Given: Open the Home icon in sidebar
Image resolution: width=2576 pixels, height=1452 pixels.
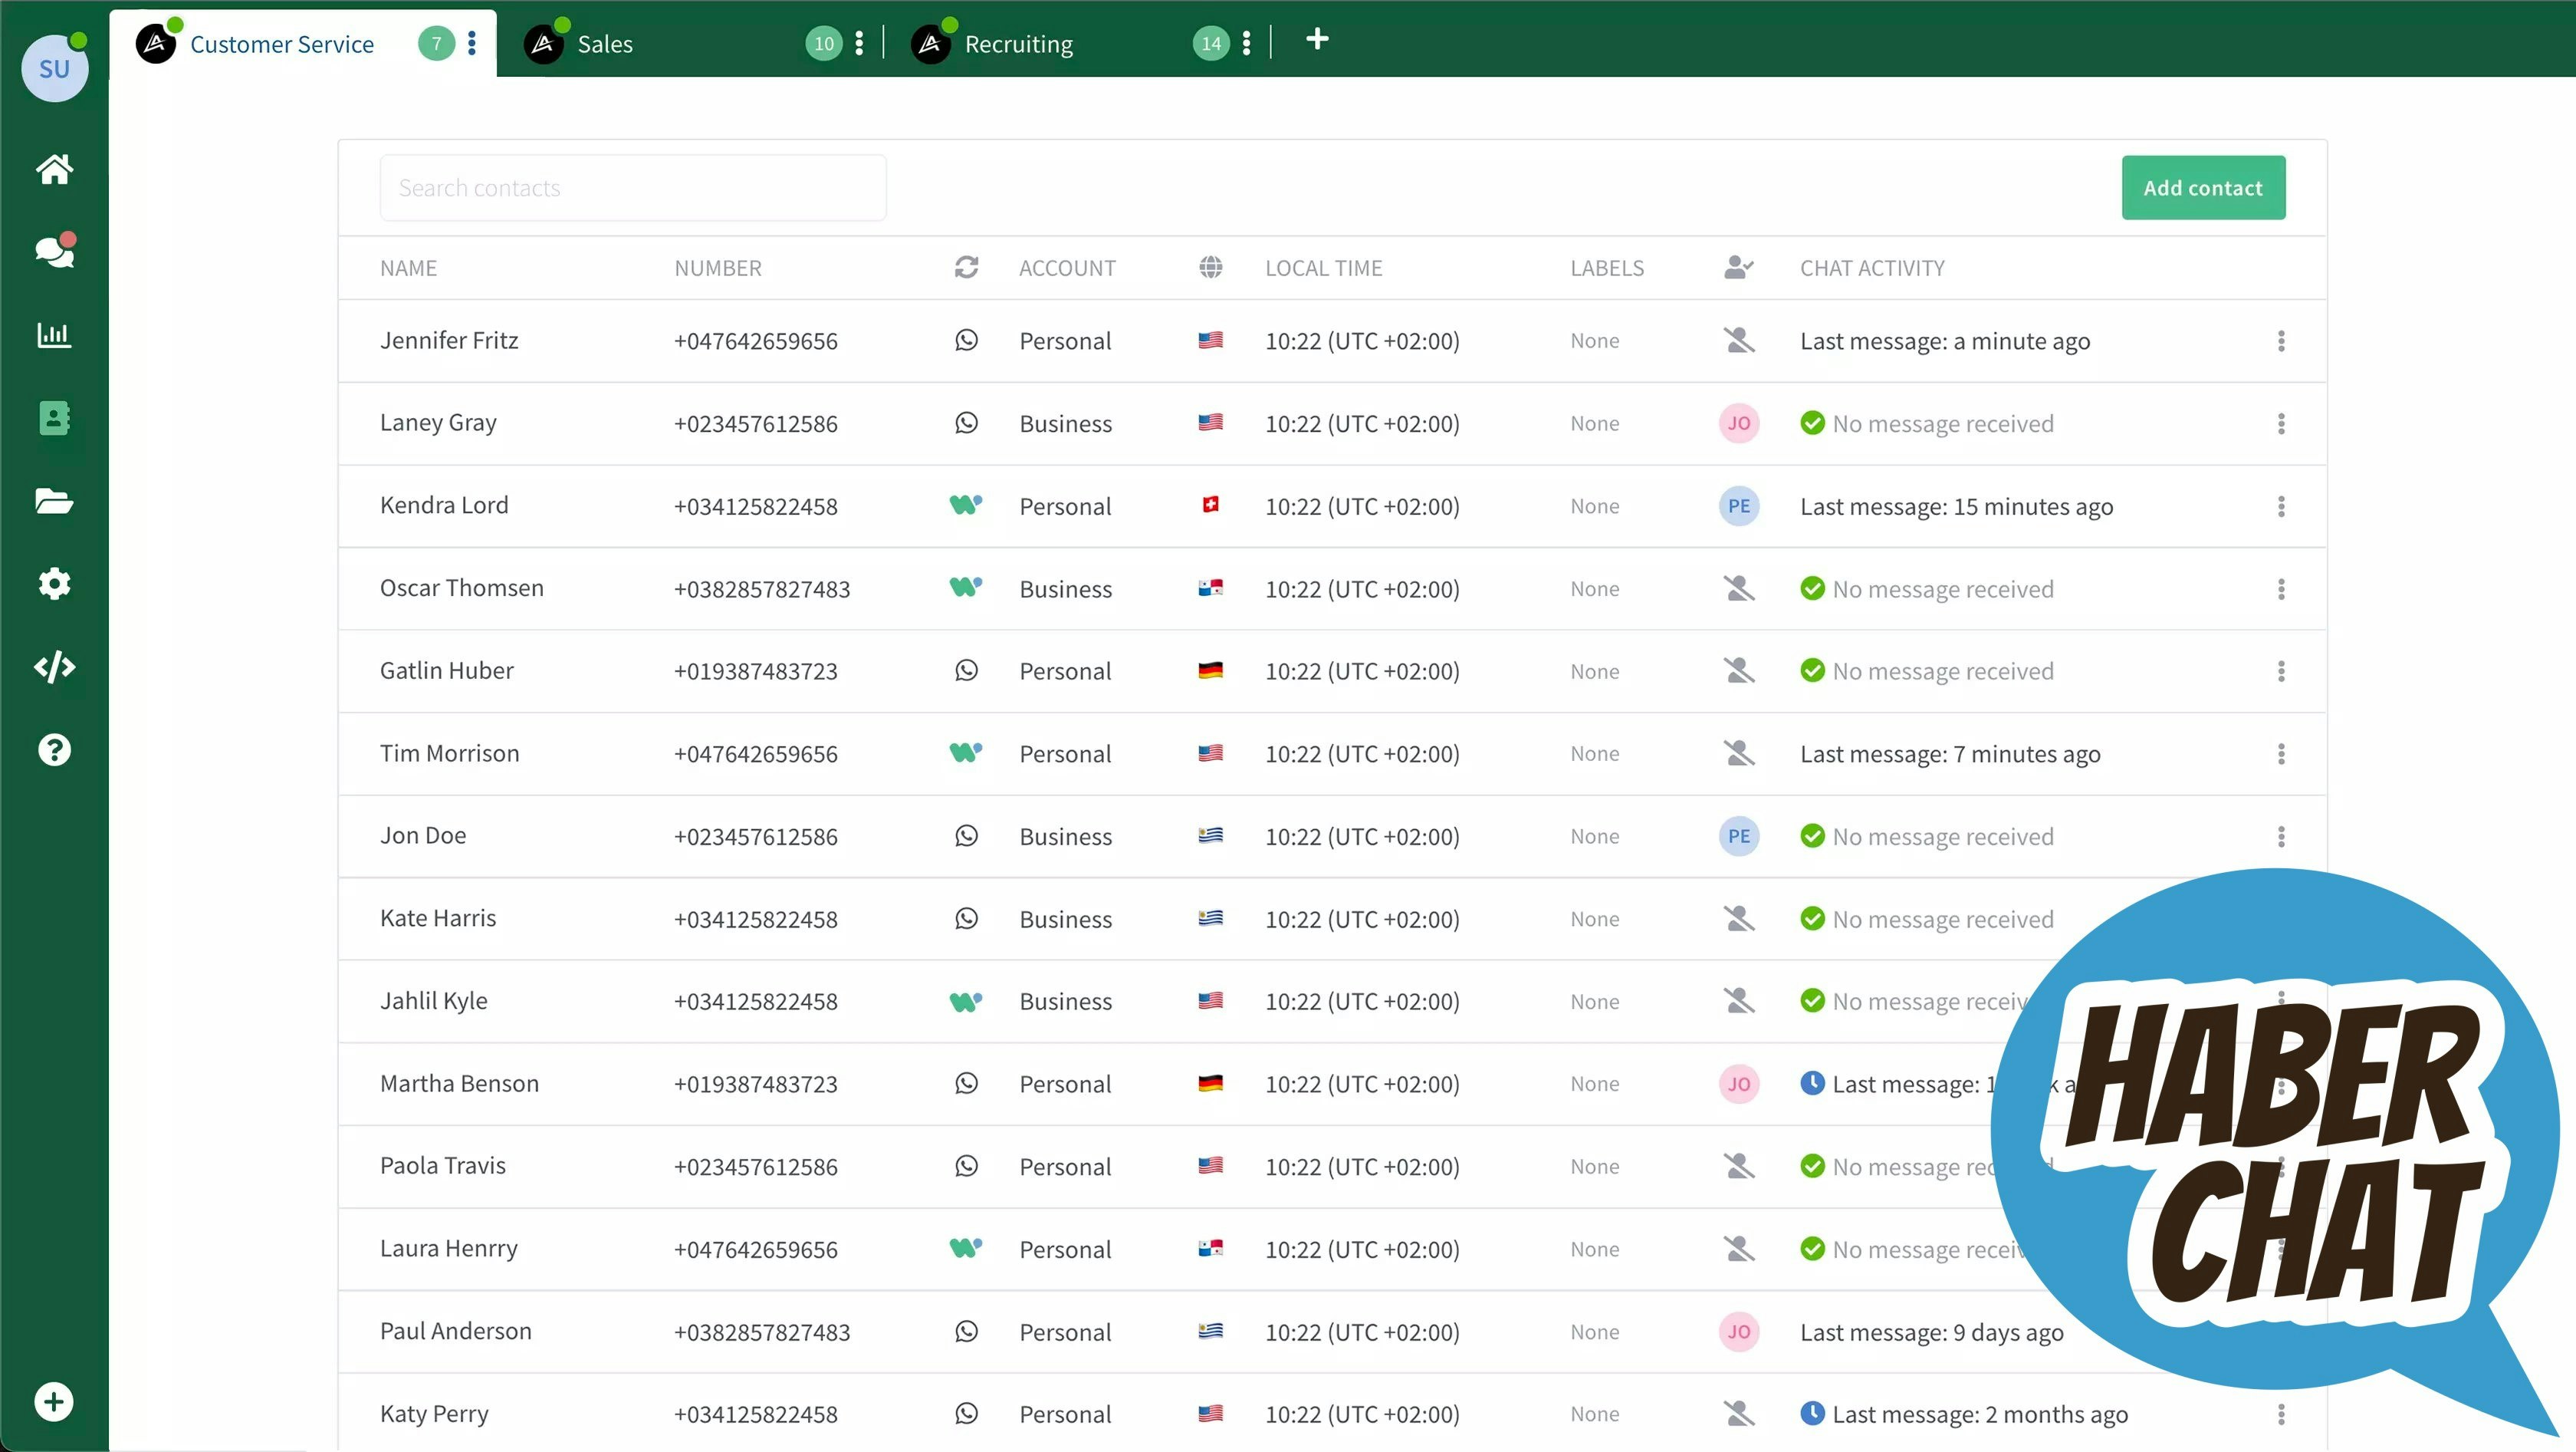Looking at the screenshot, I should coord(54,169).
